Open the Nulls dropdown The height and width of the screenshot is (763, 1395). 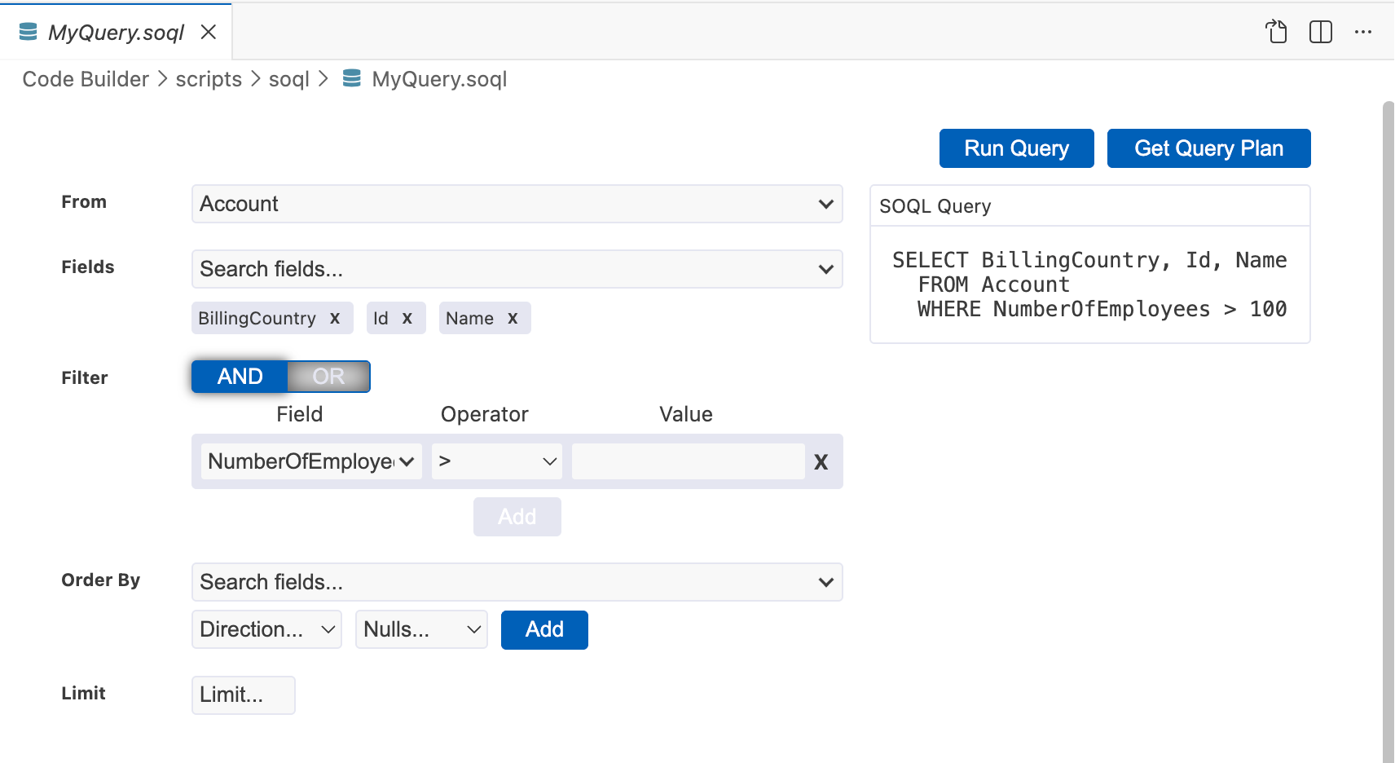421,629
